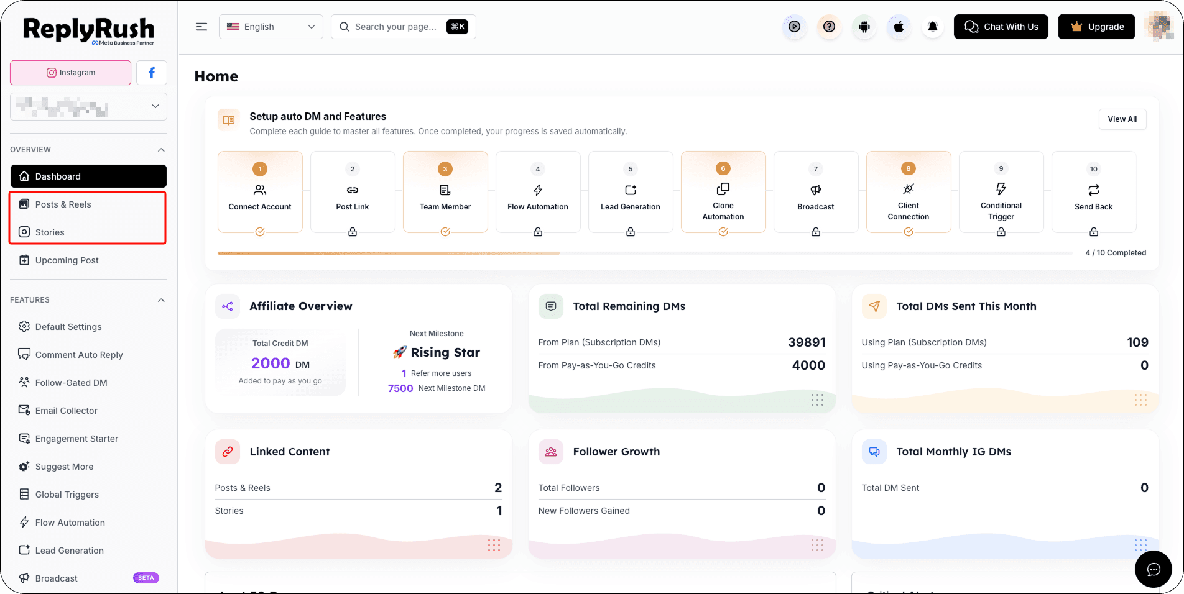Screen dimensions: 1184x594
Task: Open the video tutorial play icon
Action: coord(795,27)
